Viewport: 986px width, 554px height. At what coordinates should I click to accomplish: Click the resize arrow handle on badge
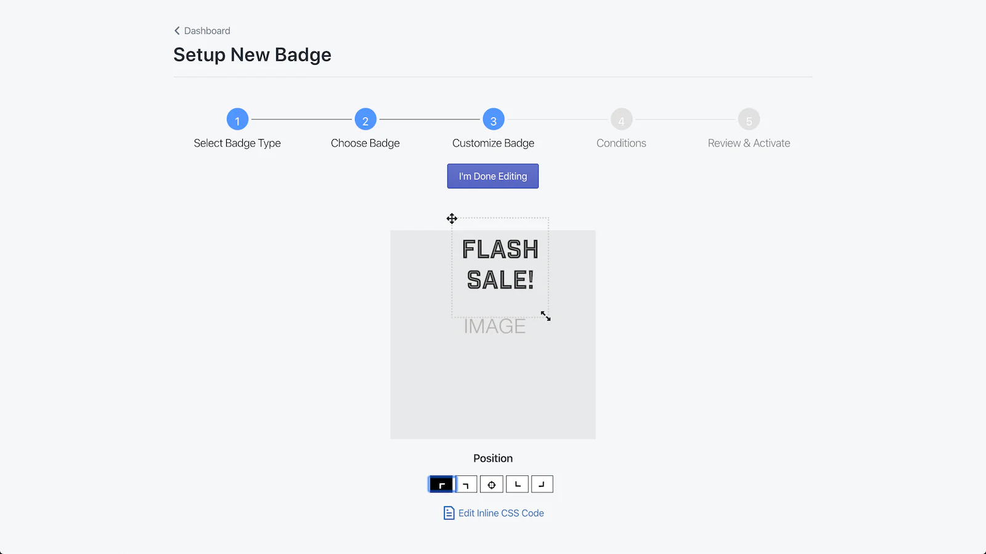click(x=546, y=316)
